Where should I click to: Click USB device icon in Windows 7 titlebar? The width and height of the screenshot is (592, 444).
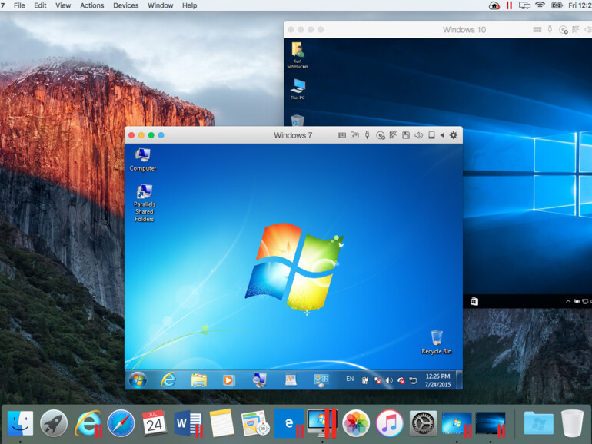point(367,135)
